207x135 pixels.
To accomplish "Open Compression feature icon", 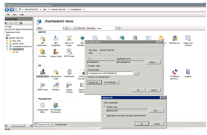I will [x=69, y=73].
